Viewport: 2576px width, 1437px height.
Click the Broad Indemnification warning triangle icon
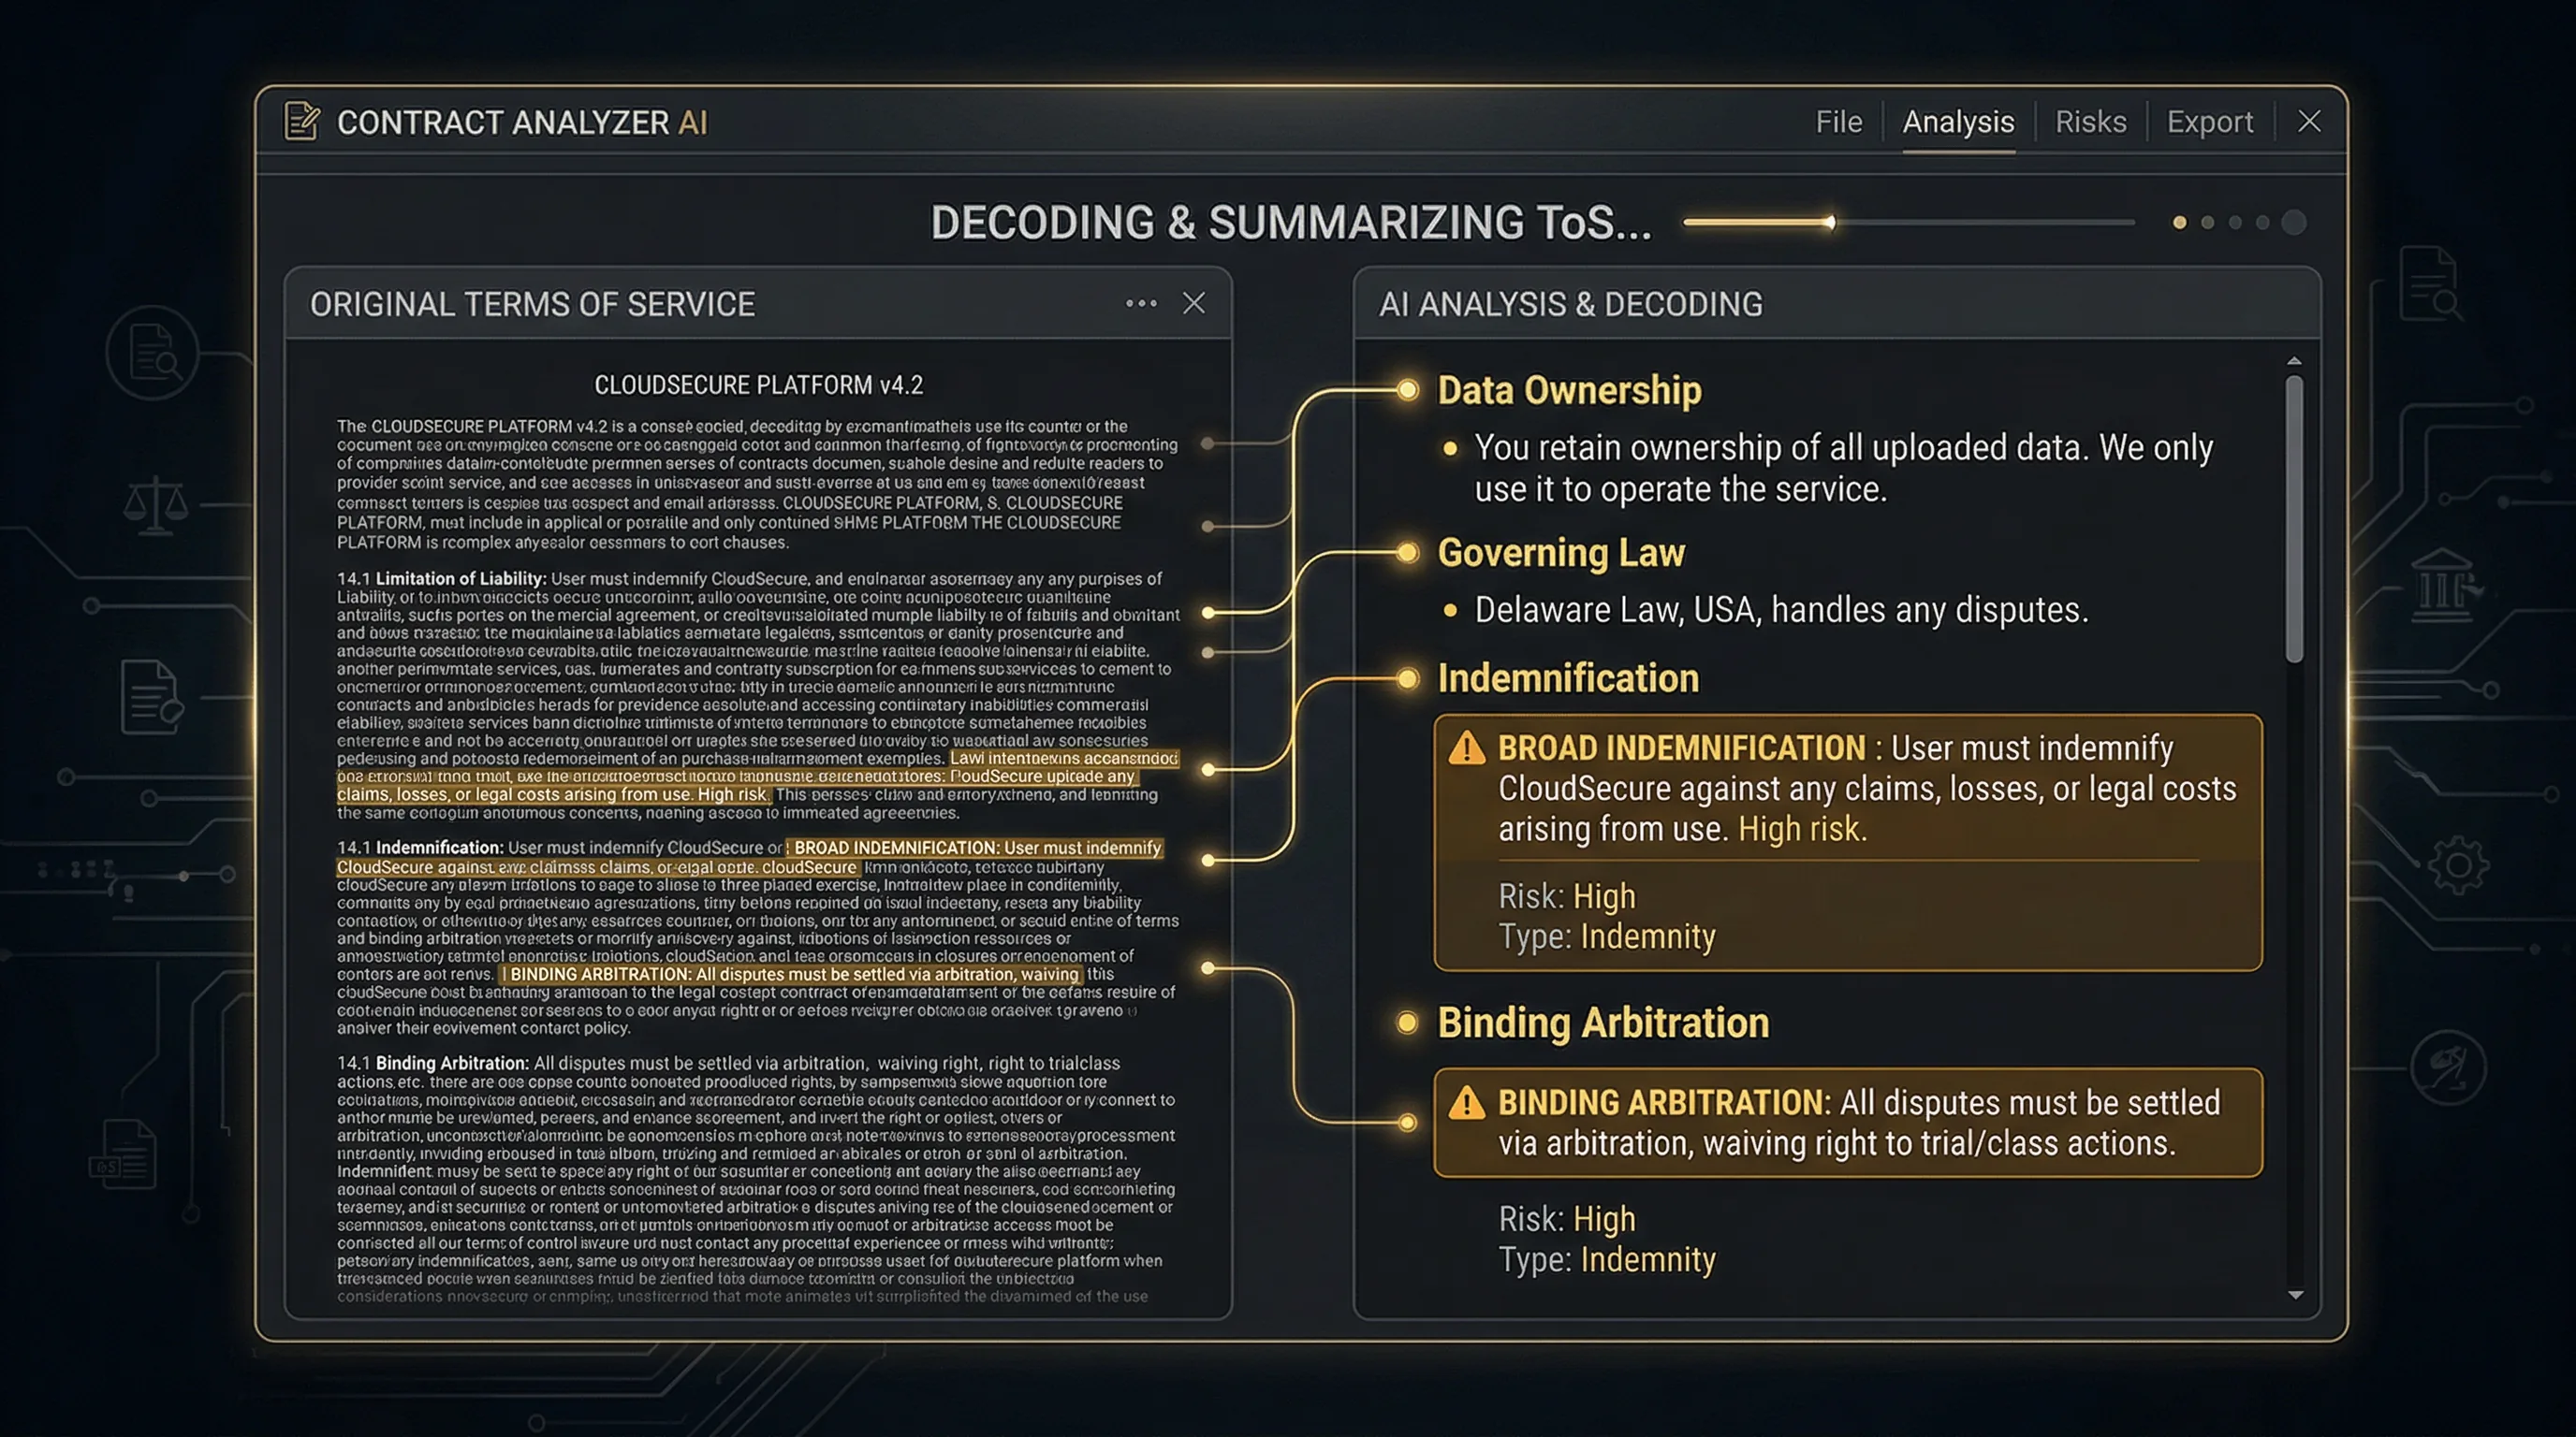(x=1467, y=748)
